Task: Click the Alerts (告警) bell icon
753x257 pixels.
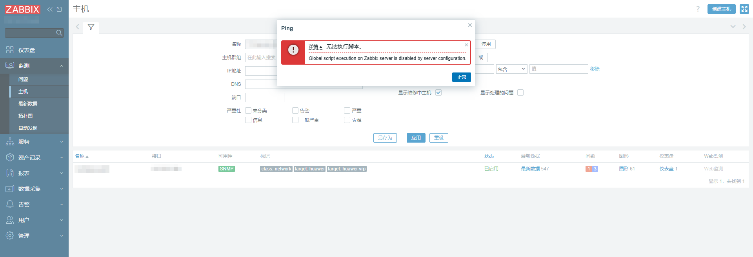Action: point(10,205)
